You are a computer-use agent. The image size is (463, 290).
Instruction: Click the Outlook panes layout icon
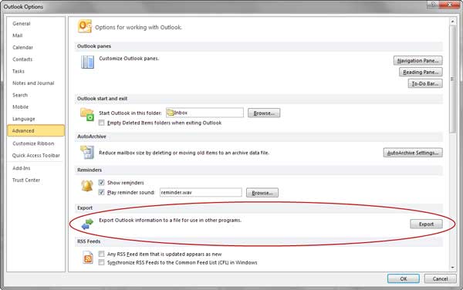(x=87, y=62)
